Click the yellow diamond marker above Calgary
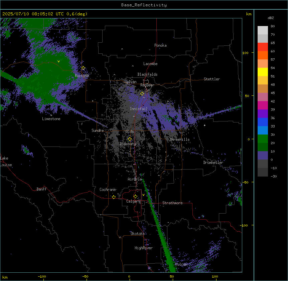 (x=135, y=197)
